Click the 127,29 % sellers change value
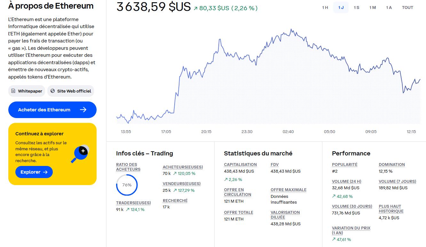Screen dimensions: 426x247 point(186,190)
